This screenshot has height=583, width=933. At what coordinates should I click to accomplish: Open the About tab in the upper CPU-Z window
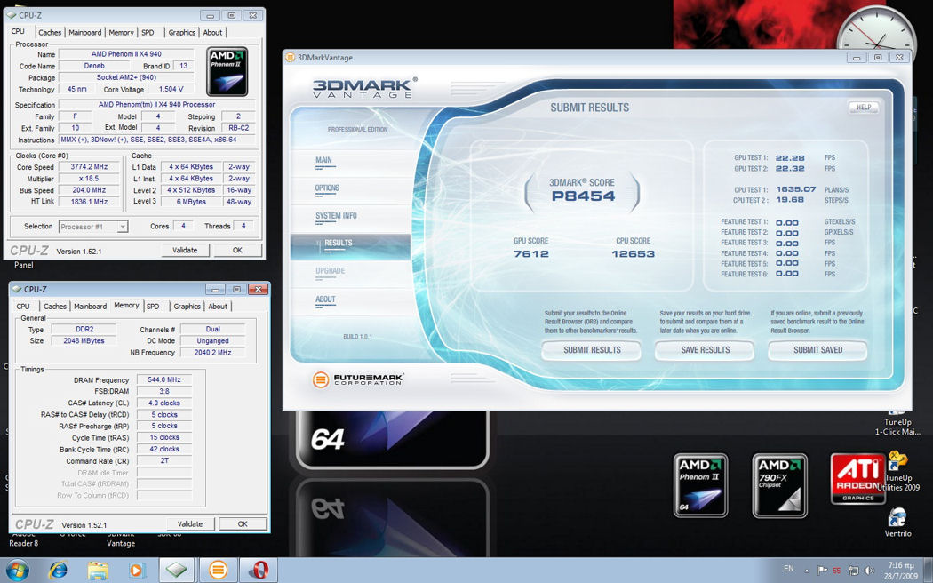pos(212,33)
